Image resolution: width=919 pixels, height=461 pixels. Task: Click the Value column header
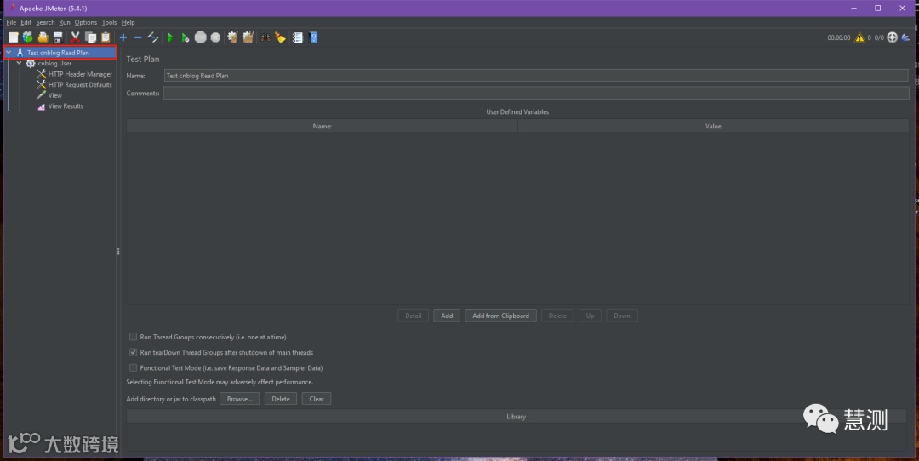tap(713, 127)
